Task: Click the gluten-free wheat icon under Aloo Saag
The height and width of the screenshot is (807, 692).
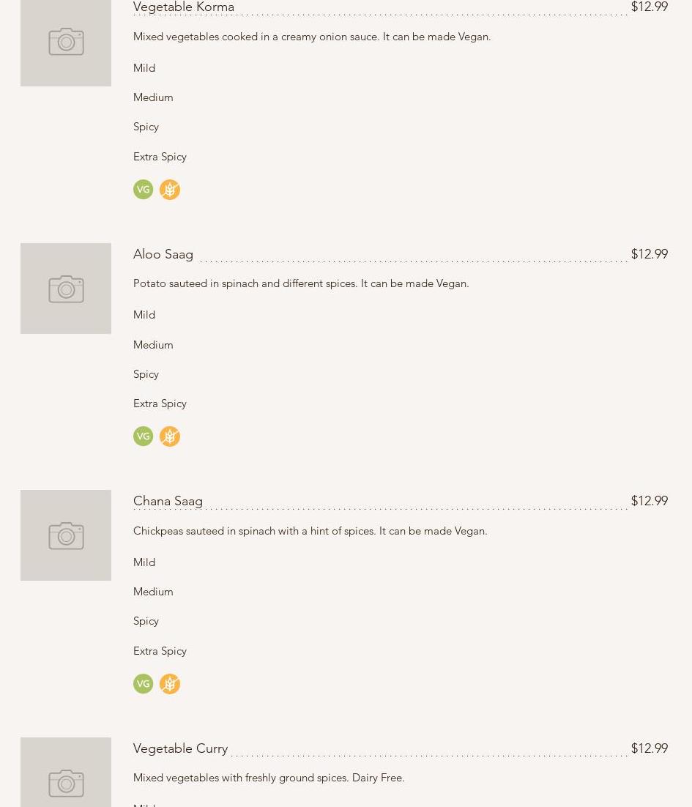Action: [x=170, y=436]
